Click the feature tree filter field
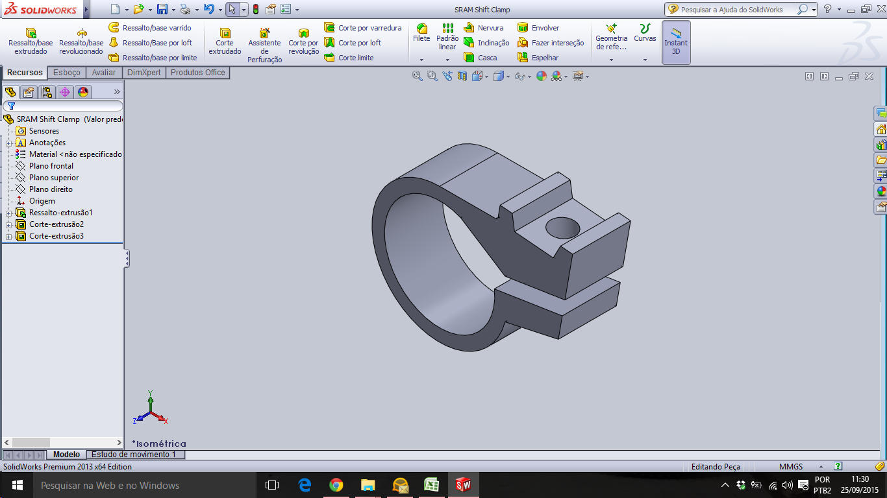The image size is (887, 498). [x=63, y=106]
